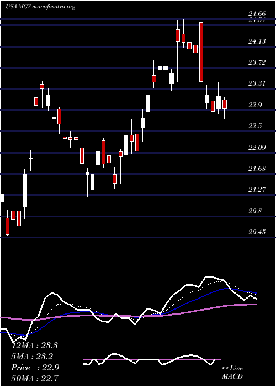The width and height of the screenshot is (276, 387).
Task: Select the 23.72 price axis label
Action: pos(257,62)
